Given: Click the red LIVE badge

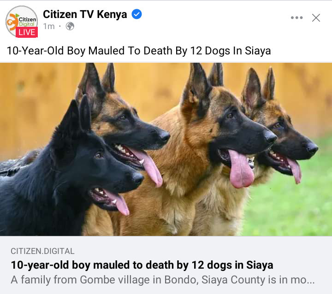Looking at the screenshot, I should [27, 32].
